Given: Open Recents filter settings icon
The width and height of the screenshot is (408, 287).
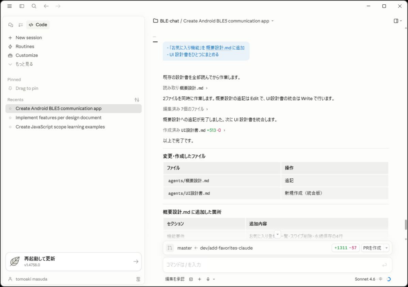Looking at the screenshot, I should pyautogui.click(x=137, y=100).
